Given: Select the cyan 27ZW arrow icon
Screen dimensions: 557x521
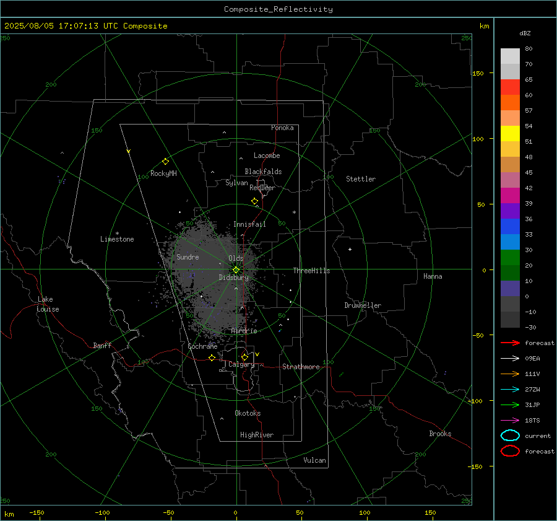Looking at the screenshot, I should pos(510,390).
